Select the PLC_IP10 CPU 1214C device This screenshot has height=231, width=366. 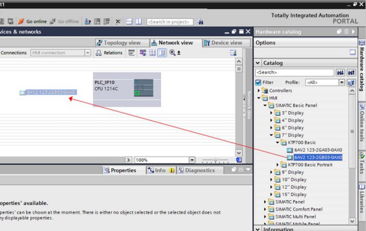click(127, 90)
